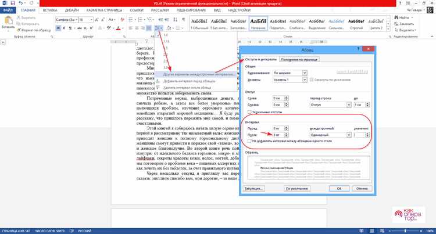Check 'Не добавлять интервал между абзацами' checkbox
Viewport: 436px width, 234px height.
[x=249, y=141]
